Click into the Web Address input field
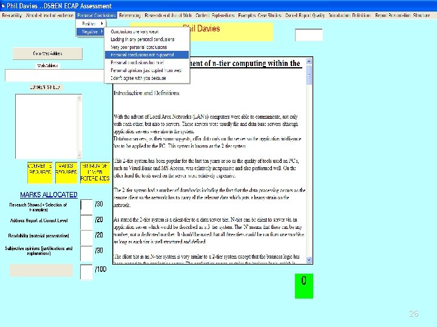The image size is (437, 327). 55,75
